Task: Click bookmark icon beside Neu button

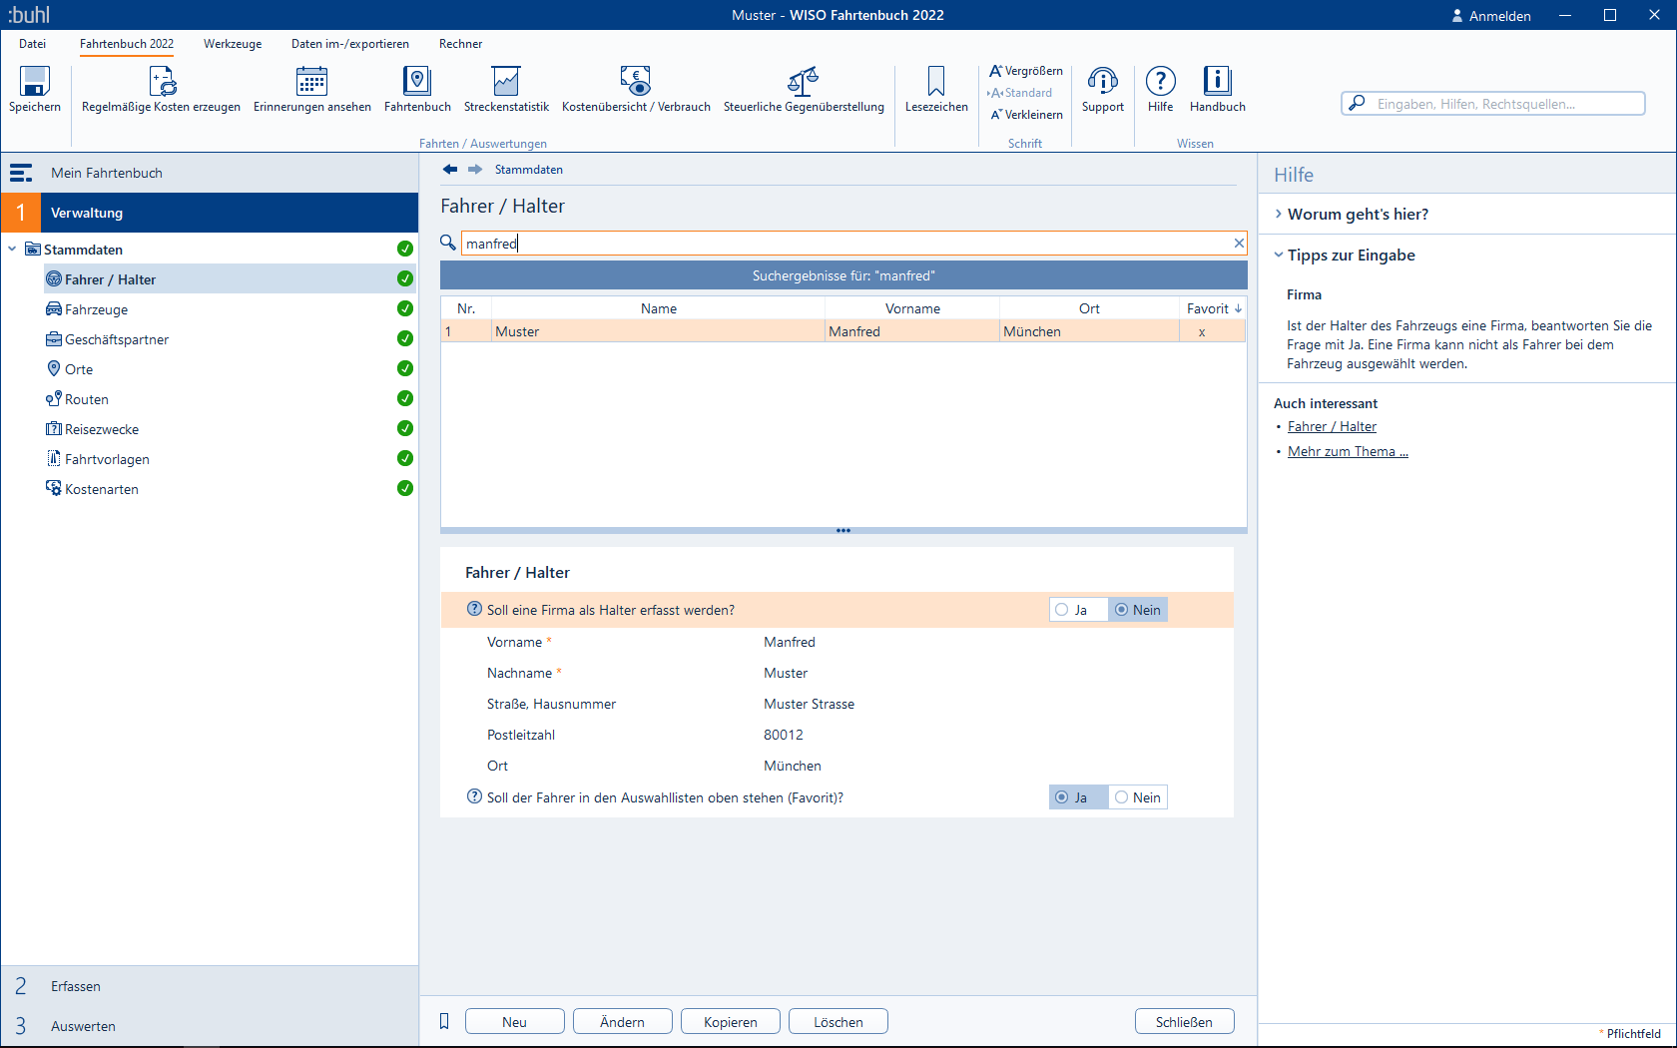Action: click(x=444, y=1021)
